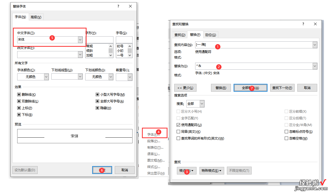332x193 pixels.
Task: Choose 语言(L)... from format menu
Action: [154, 154]
